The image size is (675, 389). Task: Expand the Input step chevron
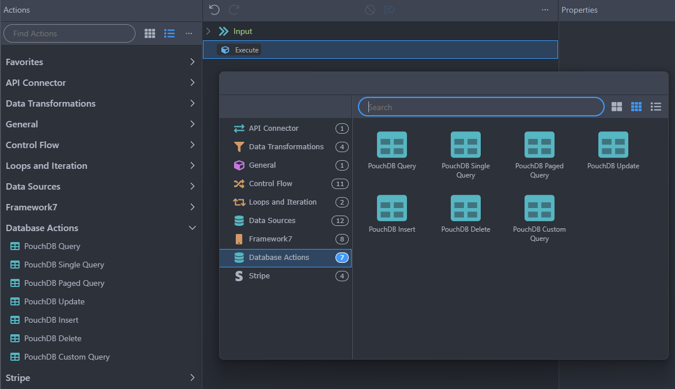coord(209,31)
